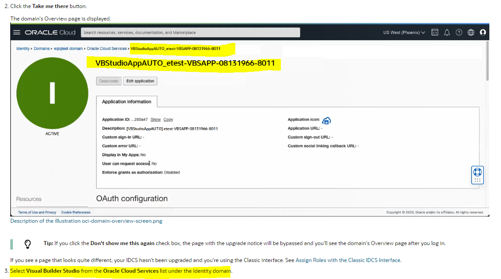Screen dimensions: 501x279
Task: Change language using the globe icon
Action: point(470,32)
